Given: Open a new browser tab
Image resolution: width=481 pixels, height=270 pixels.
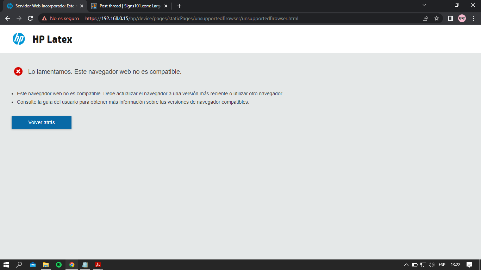Looking at the screenshot, I should tap(179, 6).
